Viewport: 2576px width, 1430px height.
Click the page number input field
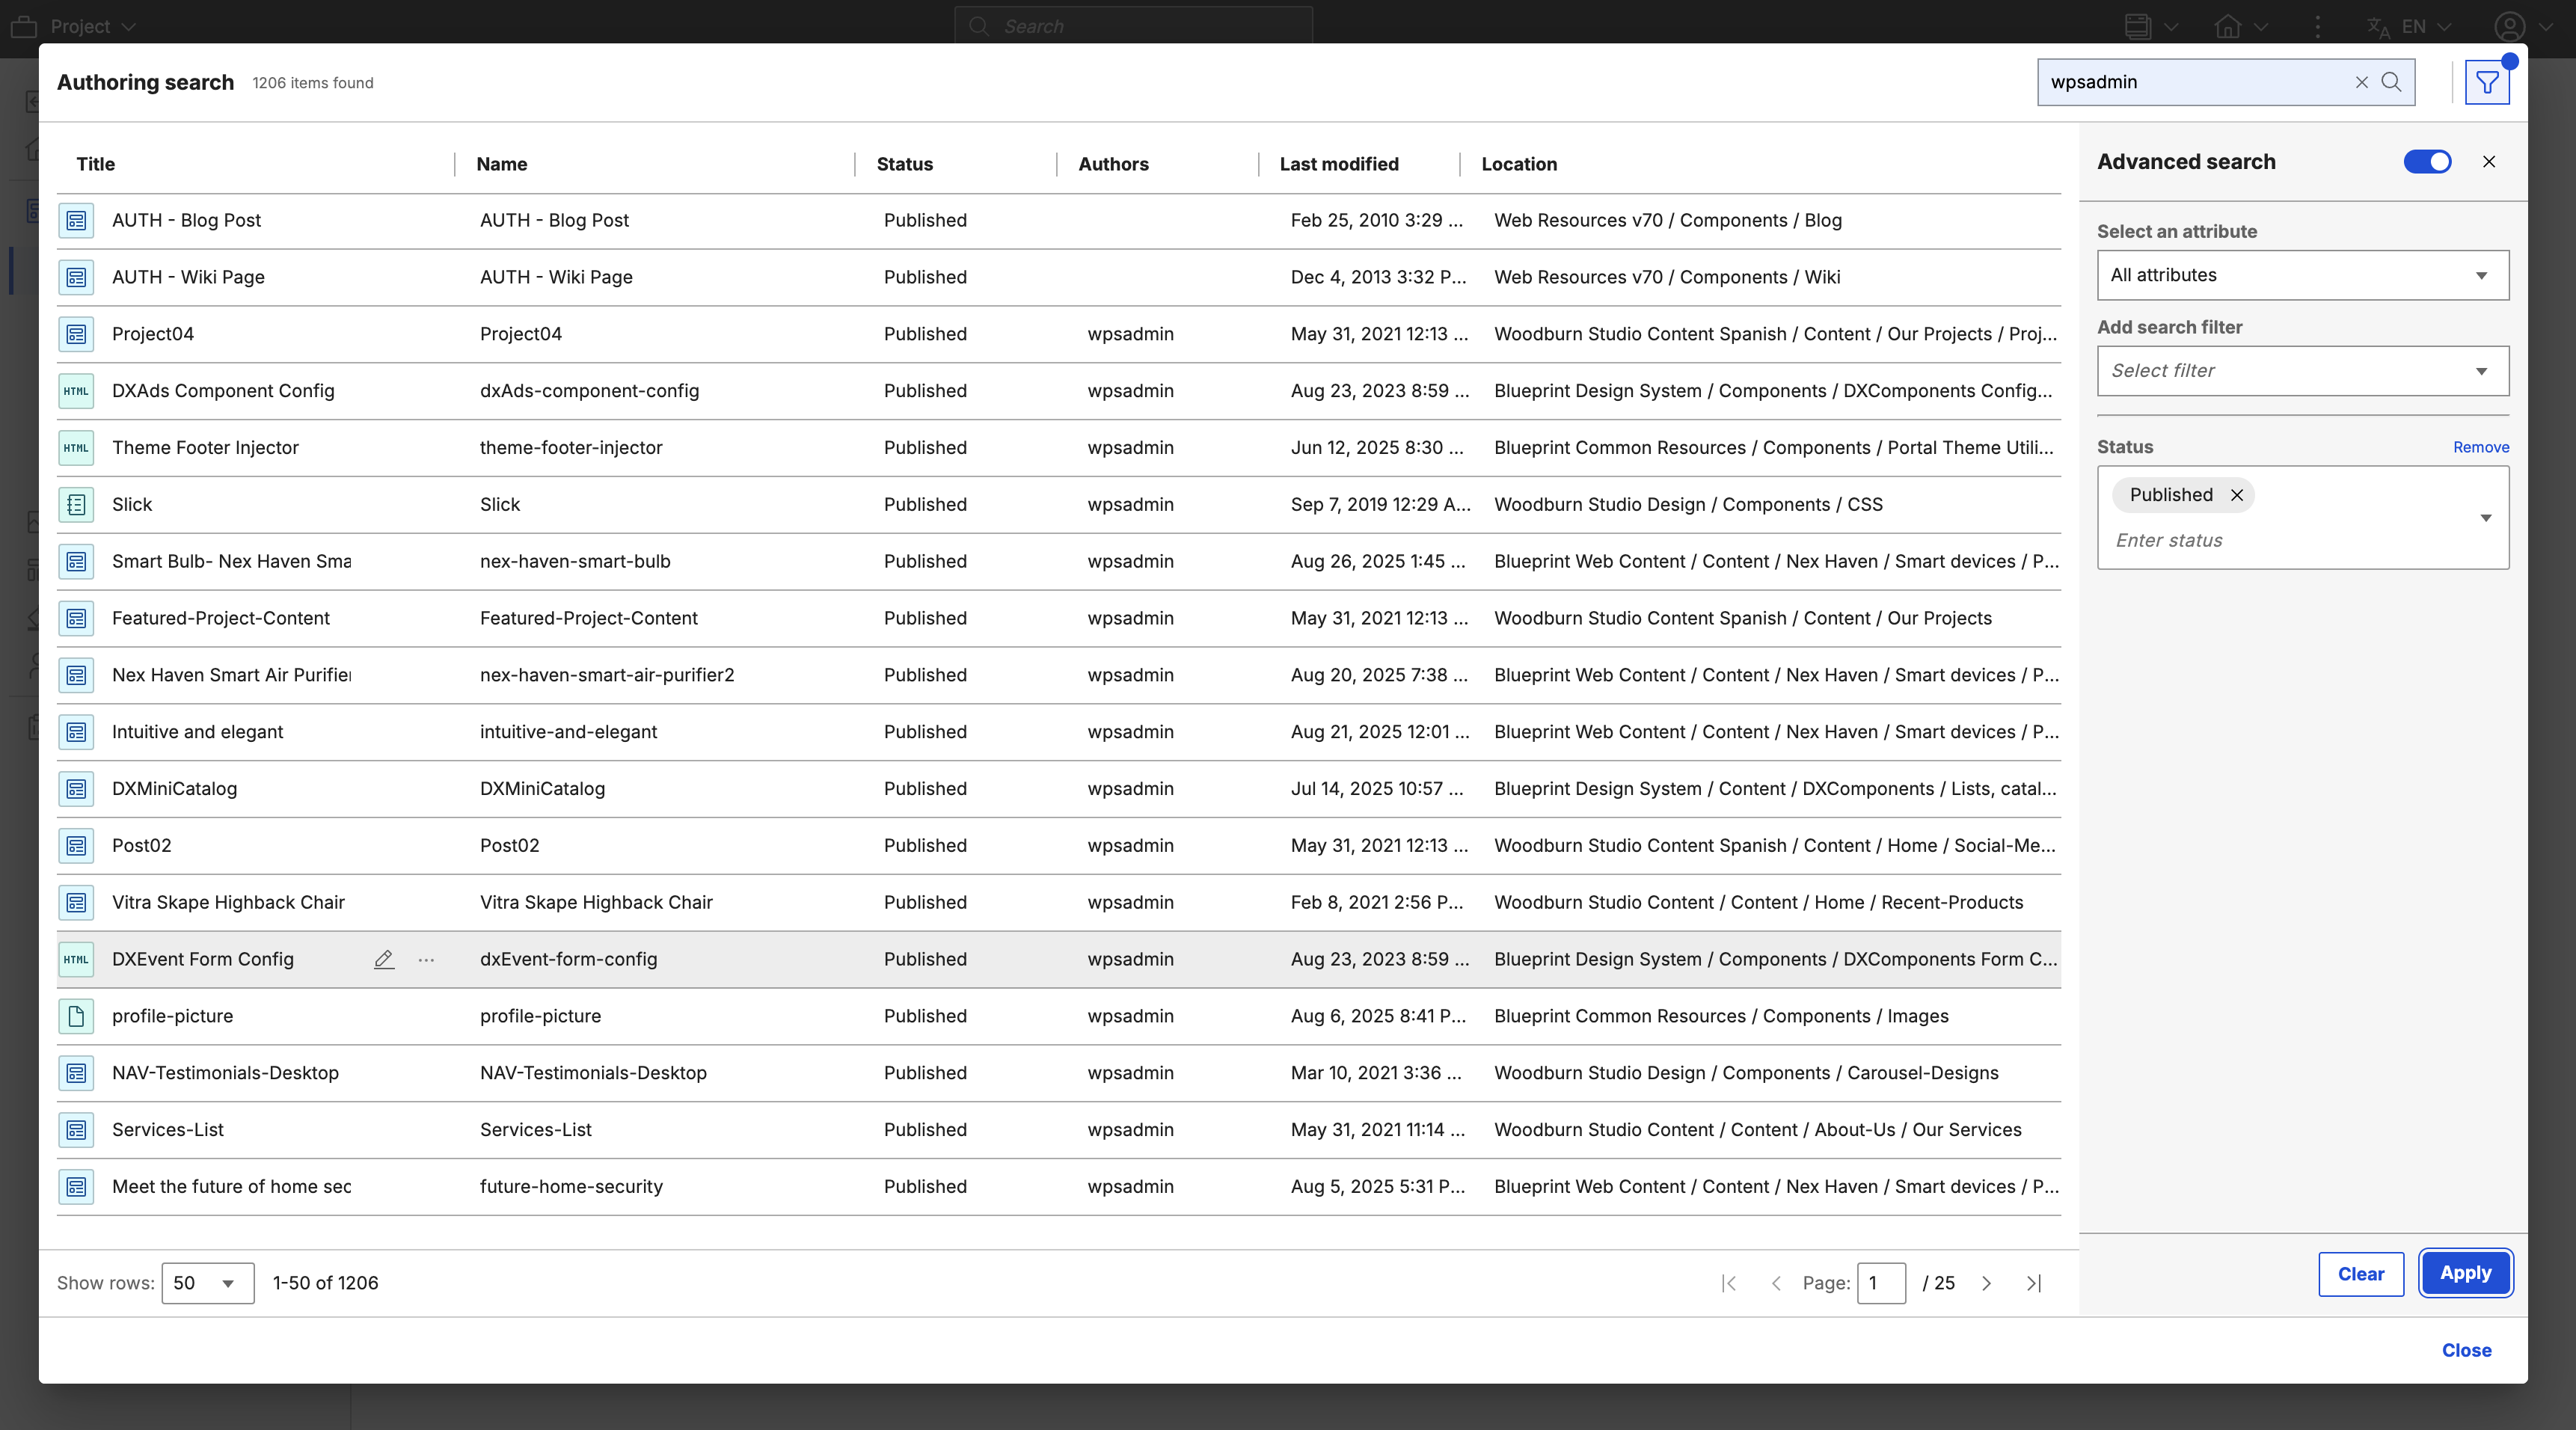coord(1880,1283)
